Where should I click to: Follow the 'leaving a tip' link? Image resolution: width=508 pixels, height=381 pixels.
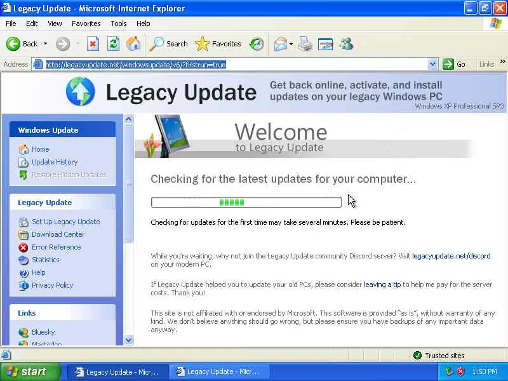click(x=382, y=284)
